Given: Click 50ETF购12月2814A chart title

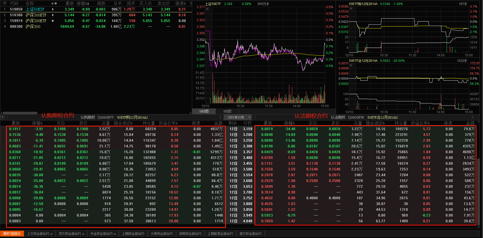Looking at the screenshot, I should (x=363, y=4).
